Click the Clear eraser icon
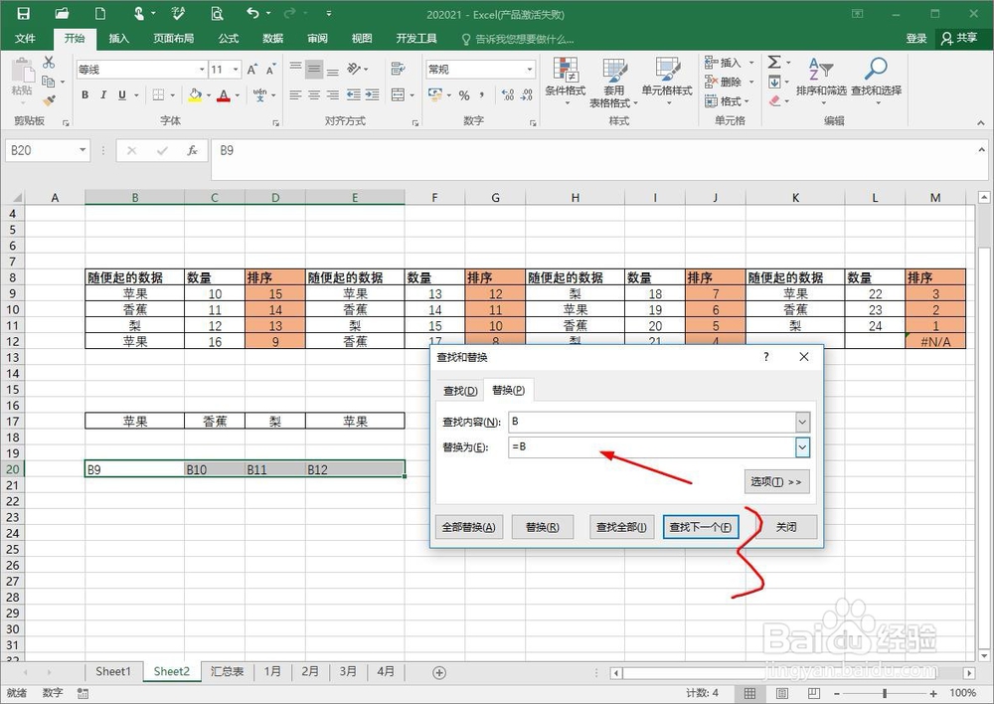The height and width of the screenshot is (704, 994). click(x=774, y=100)
